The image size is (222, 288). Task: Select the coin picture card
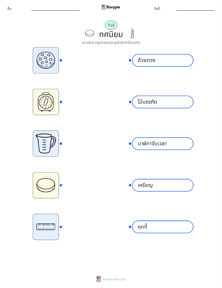point(46,185)
